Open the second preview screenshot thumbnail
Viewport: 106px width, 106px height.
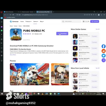tap(60, 74)
